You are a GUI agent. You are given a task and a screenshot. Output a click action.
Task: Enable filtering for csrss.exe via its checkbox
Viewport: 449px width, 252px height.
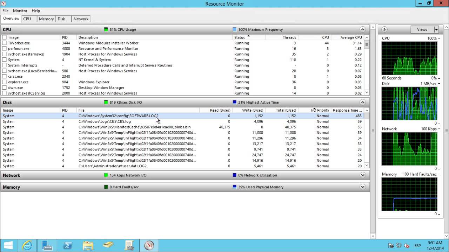coord(4,77)
